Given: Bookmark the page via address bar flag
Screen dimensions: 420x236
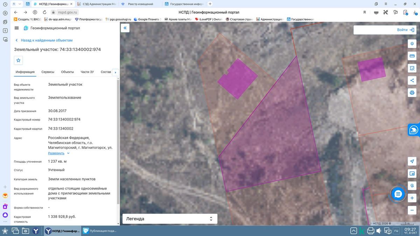Looking at the screenshot, I should (x=365, y=12).
